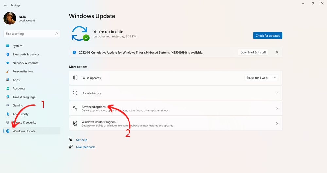Screen dimensions: 327x173
Task: Restore down the Settings window
Action: [313, 3]
